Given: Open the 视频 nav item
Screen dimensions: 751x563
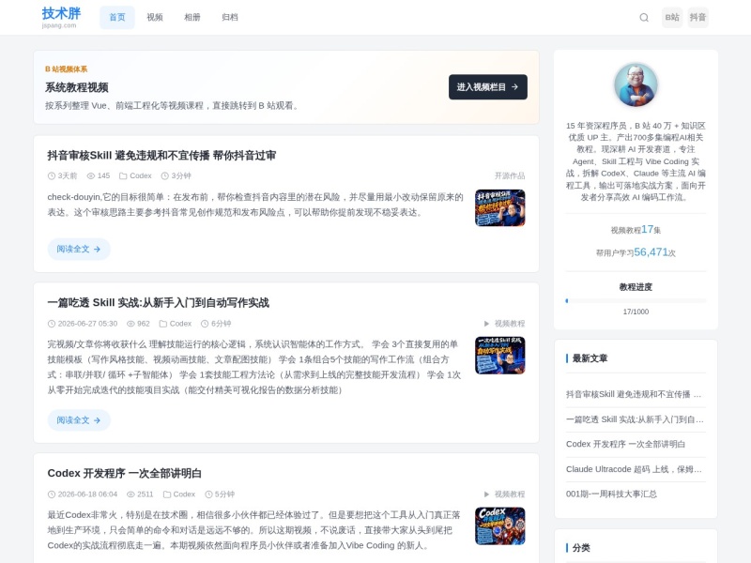Looking at the screenshot, I should click(x=155, y=17).
